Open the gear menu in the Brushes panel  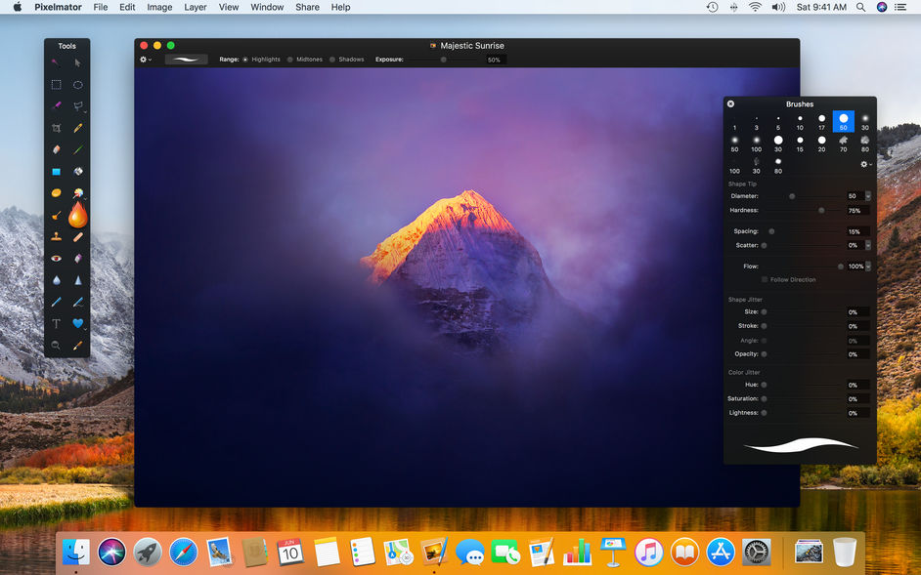[864, 164]
